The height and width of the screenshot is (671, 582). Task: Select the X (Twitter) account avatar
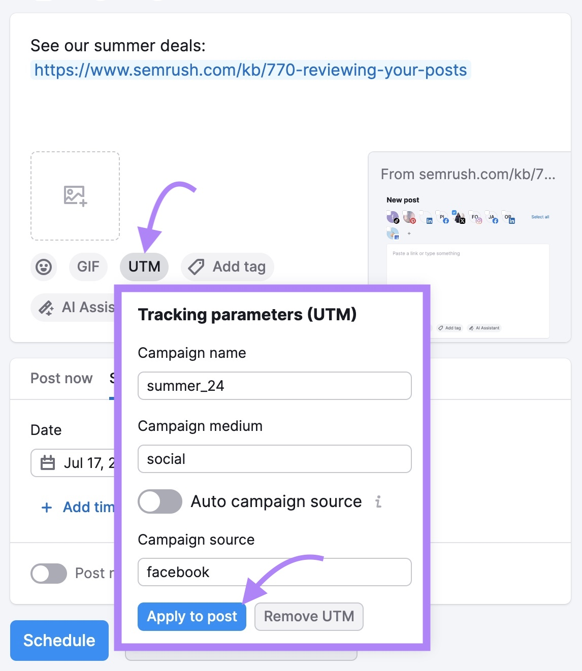coord(460,218)
